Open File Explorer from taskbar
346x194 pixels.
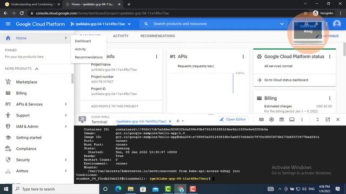click(130, 189)
